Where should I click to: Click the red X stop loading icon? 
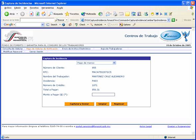coord(31,14)
